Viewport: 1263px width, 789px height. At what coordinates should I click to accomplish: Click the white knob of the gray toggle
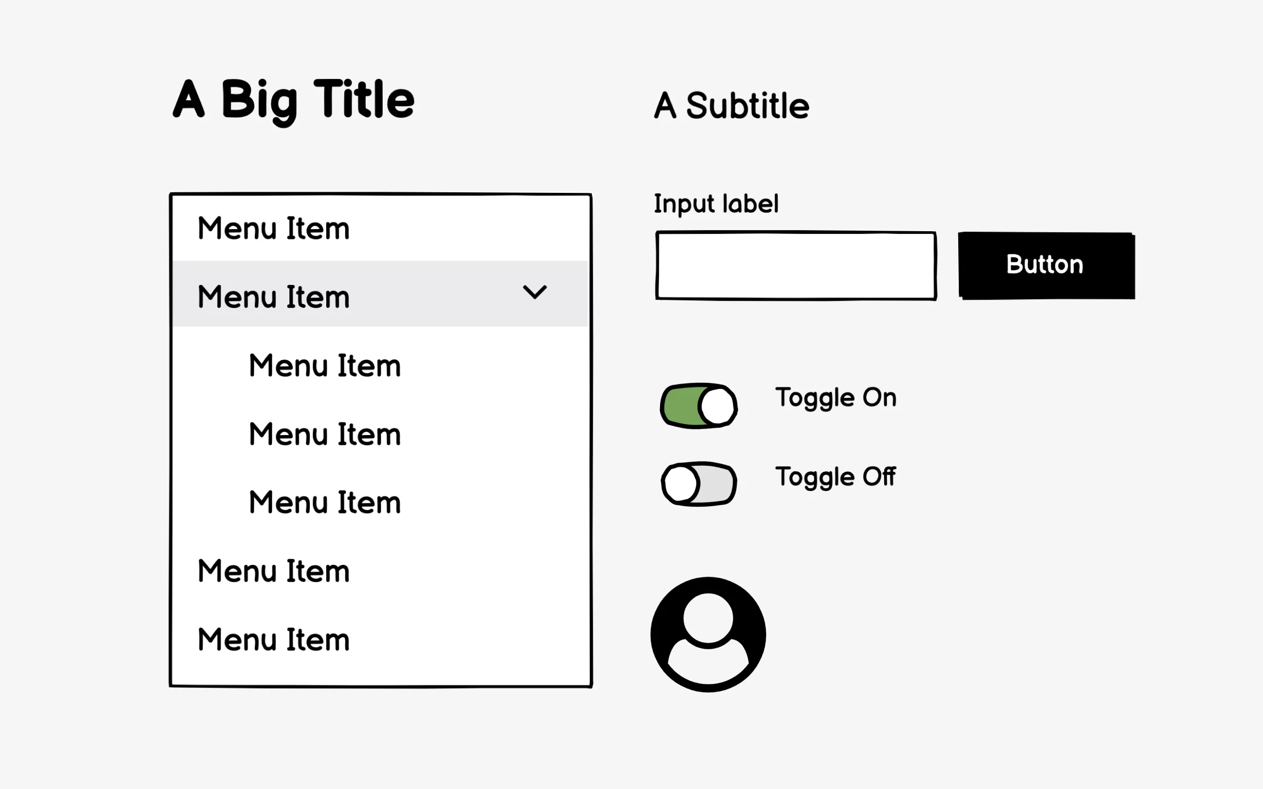click(x=681, y=484)
